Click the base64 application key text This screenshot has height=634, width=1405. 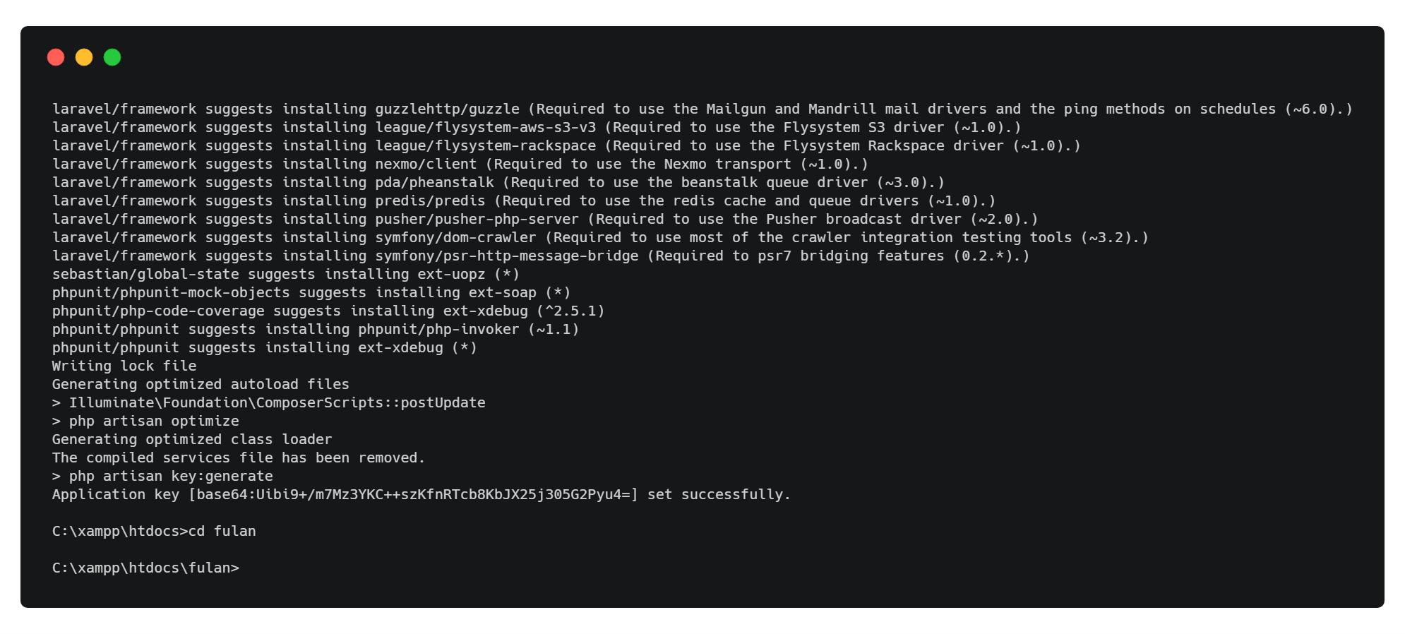pos(413,494)
